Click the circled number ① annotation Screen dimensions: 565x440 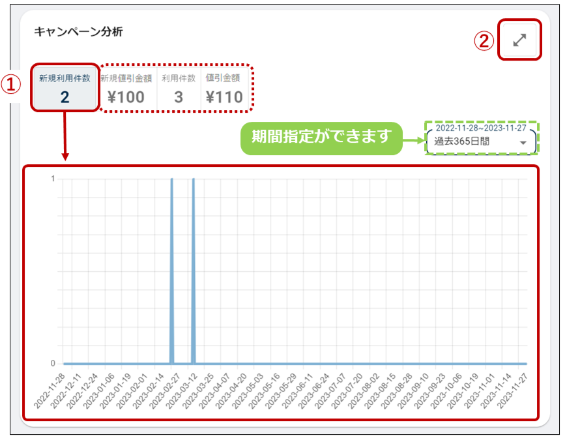14,86
